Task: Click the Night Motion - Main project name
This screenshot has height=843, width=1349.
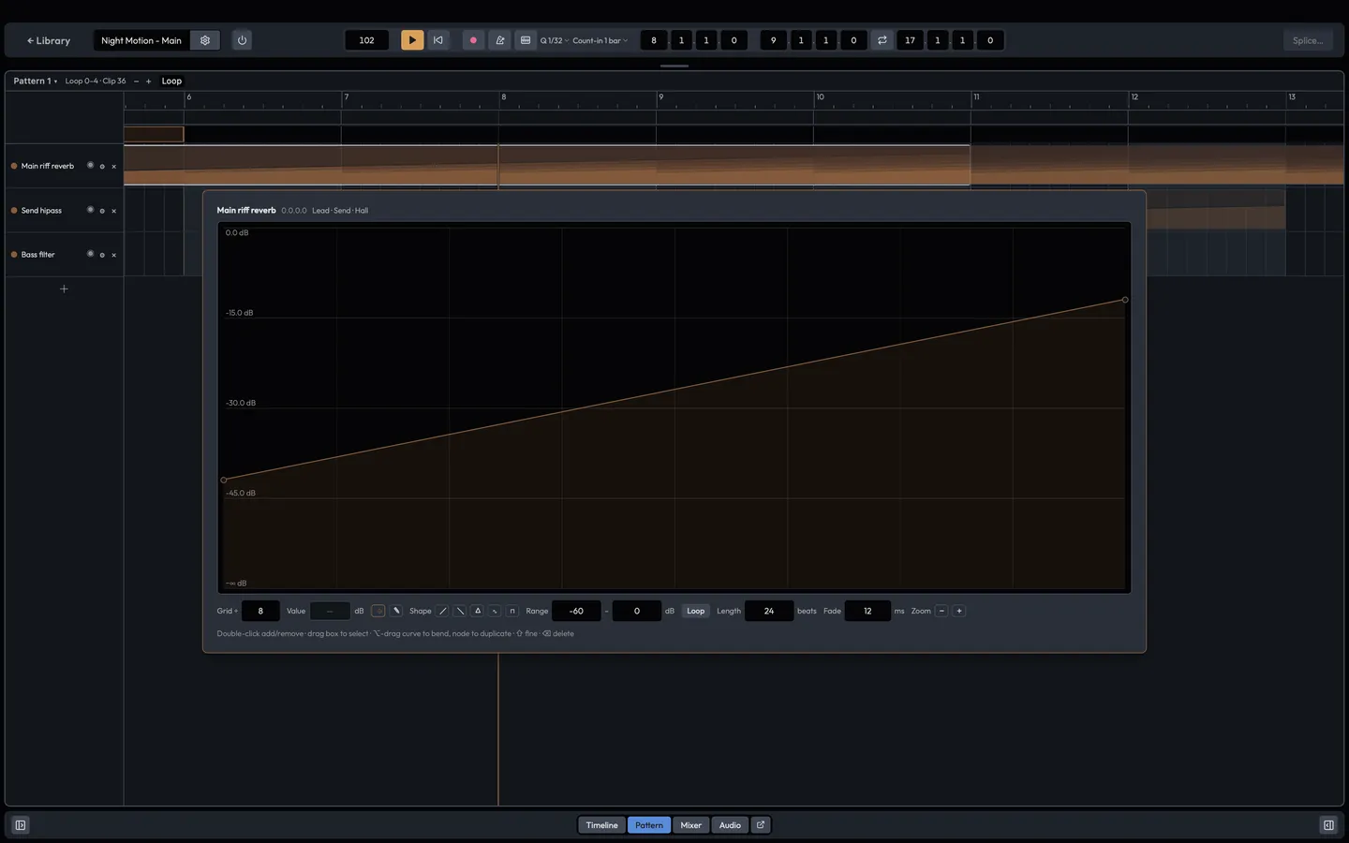Action: (141, 40)
